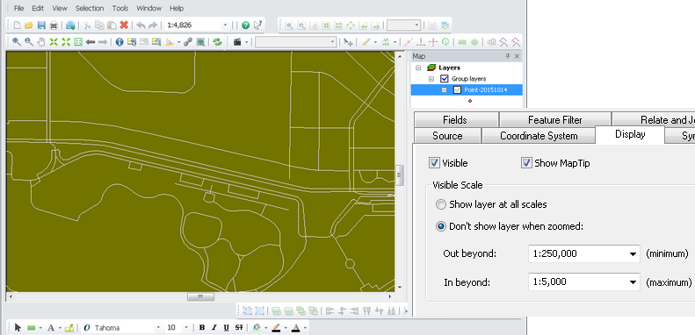Image resolution: width=695 pixels, height=335 pixels.
Task: Open the Tools menu
Action: (120, 9)
